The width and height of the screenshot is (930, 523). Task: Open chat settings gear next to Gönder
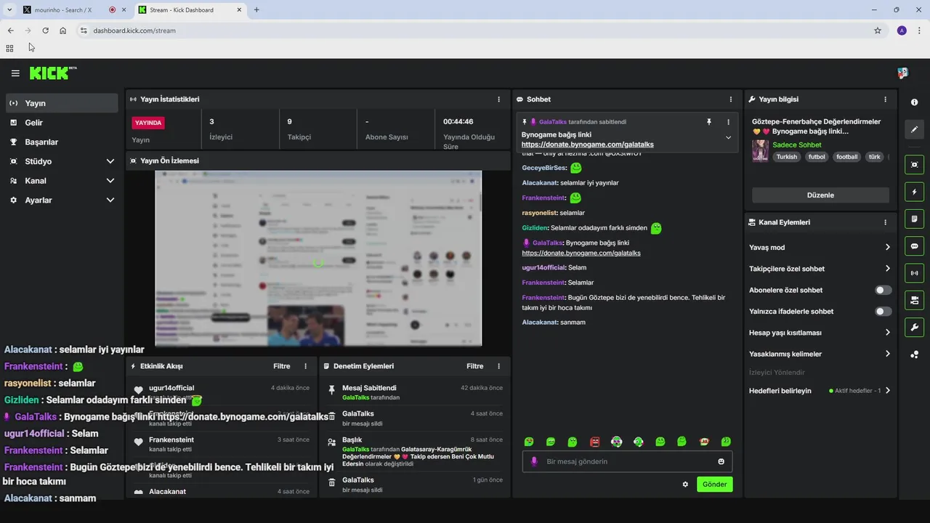pyautogui.click(x=685, y=485)
